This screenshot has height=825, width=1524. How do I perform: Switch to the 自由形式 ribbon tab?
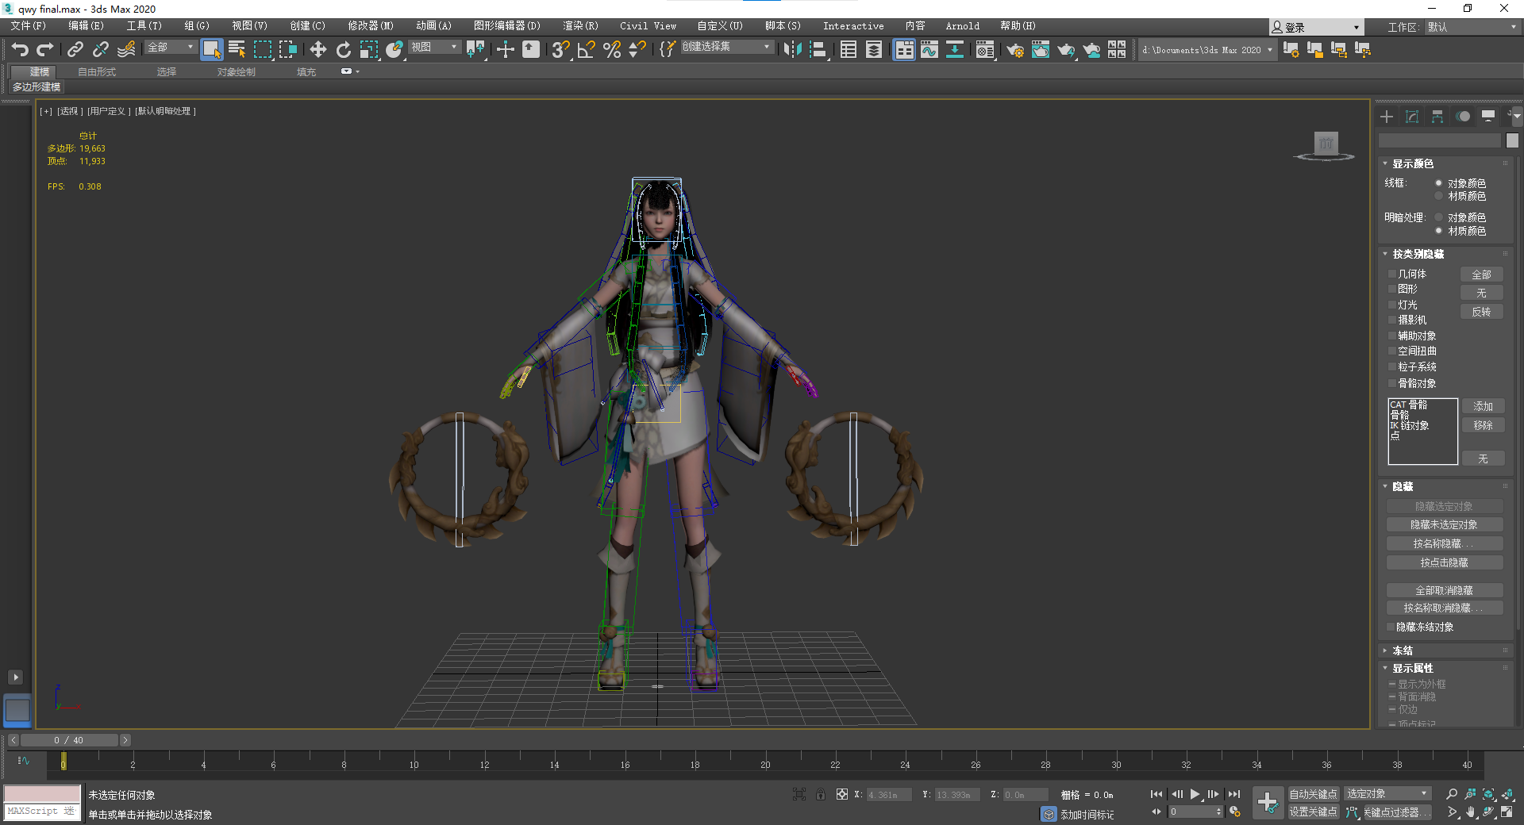coord(97,71)
